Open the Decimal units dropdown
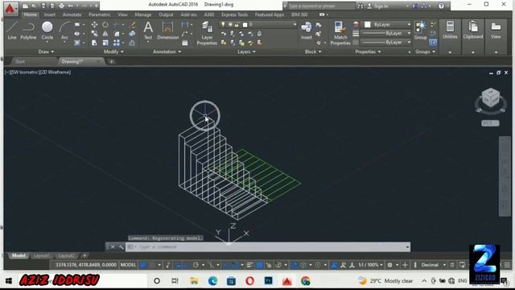This screenshot has height=290, width=515. (x=433, y=265)
